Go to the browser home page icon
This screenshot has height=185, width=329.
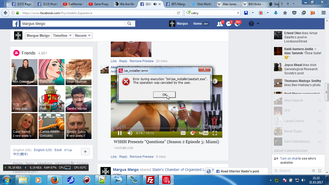tap(285, 13)
